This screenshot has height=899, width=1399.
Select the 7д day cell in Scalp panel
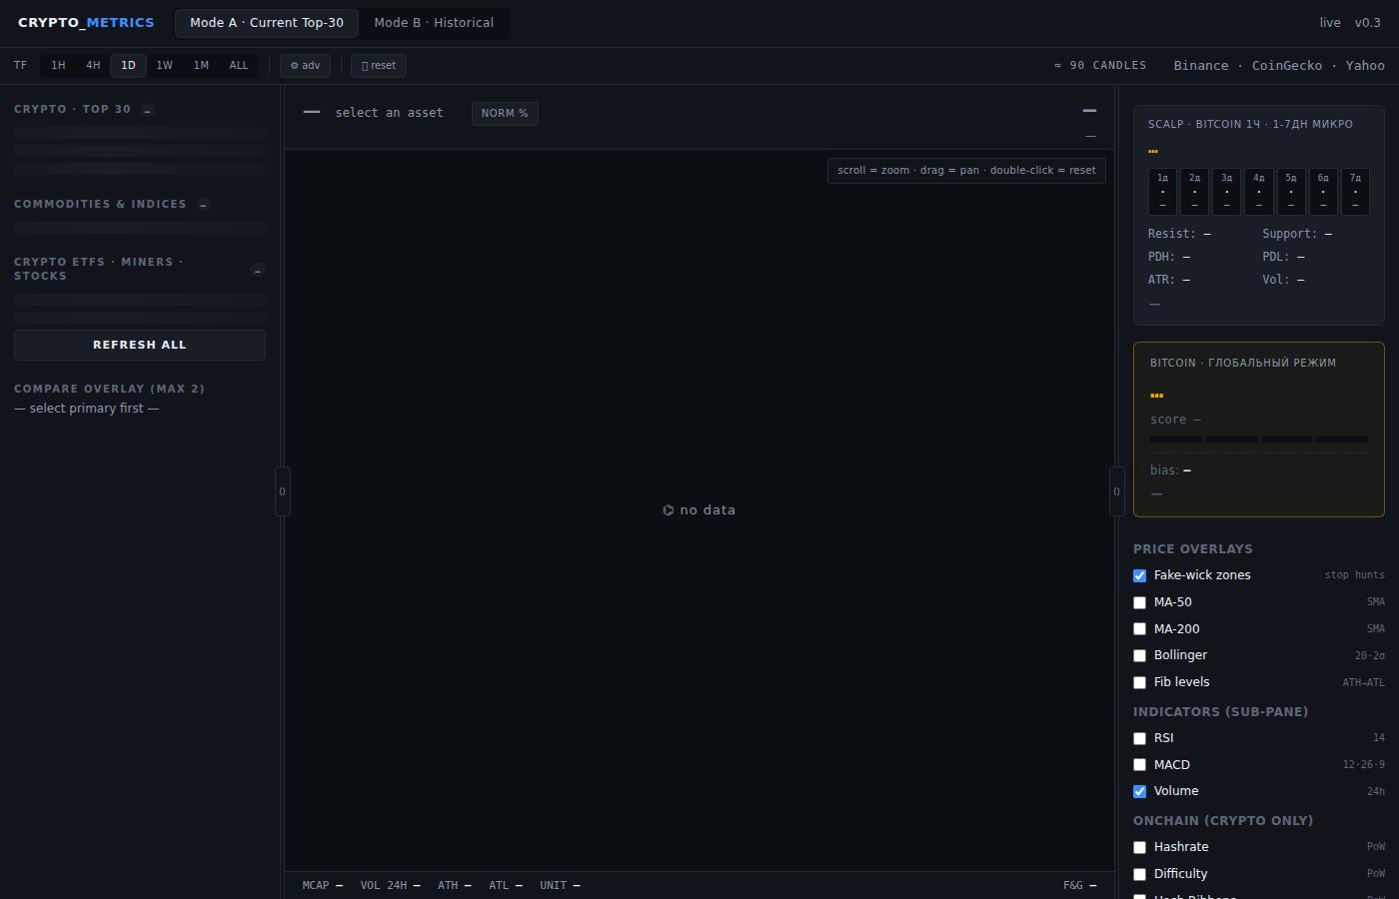1355,192
